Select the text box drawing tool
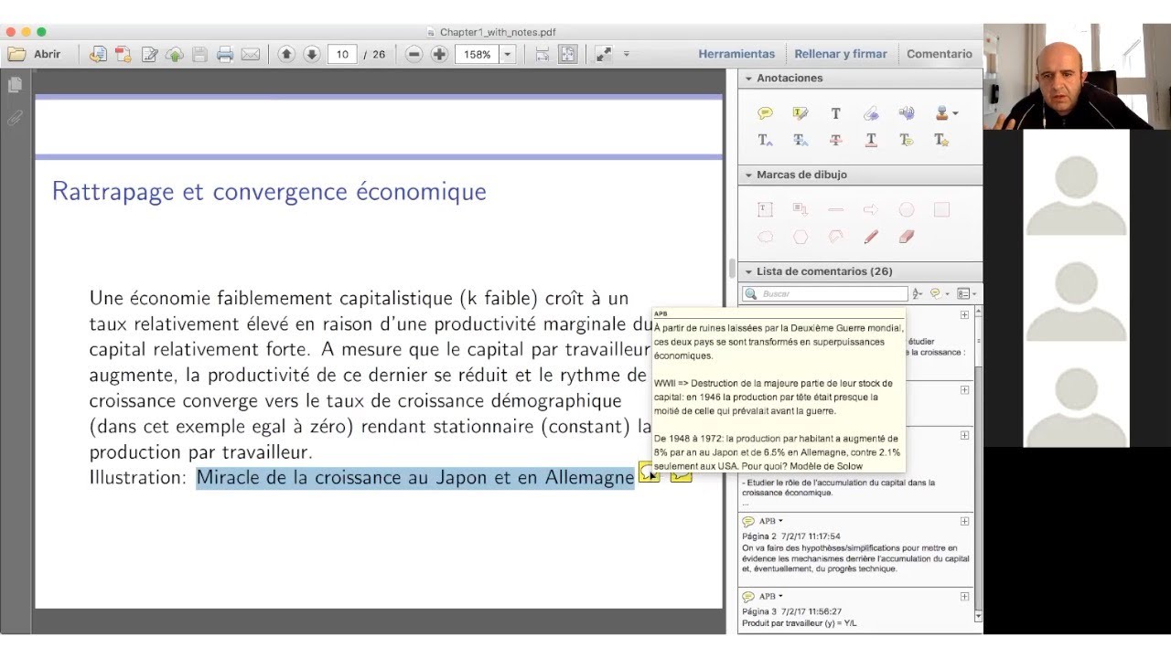The height and width of the screenshot is (658, 1171). point(766,209)
